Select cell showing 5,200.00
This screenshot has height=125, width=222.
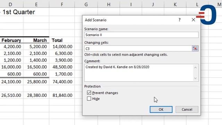36,47
